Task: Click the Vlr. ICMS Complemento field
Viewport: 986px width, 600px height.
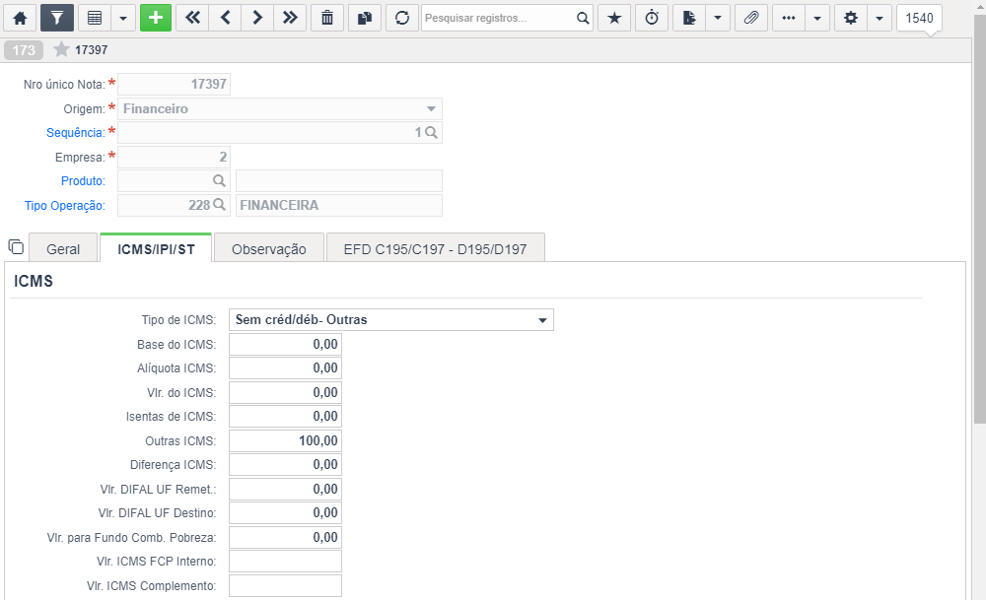Action: (x=286, y=585)
